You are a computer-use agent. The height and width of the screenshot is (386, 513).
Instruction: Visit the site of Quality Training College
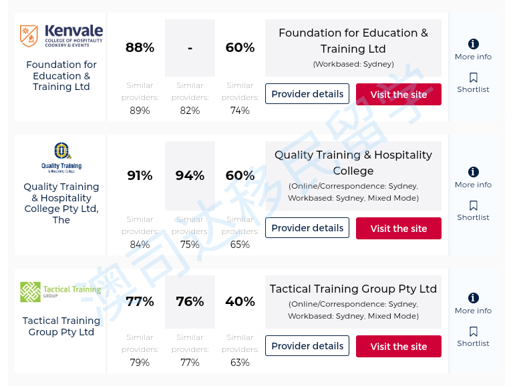pyautogui.click(x=399, y=229)
